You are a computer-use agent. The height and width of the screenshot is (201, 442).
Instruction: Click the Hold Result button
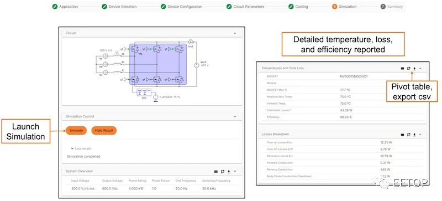pos(104,130)
